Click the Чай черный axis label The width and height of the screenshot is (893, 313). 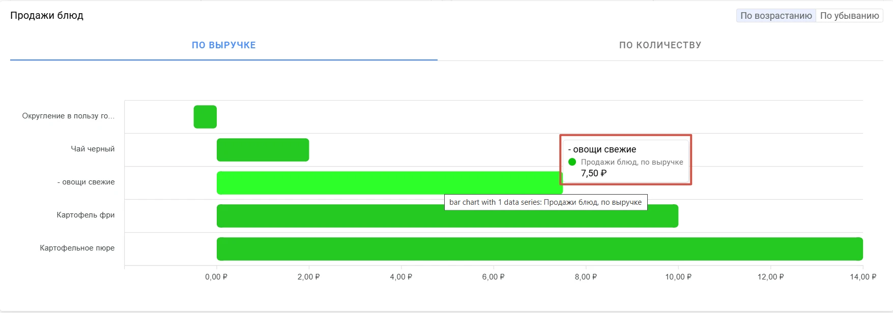(93, 149)
